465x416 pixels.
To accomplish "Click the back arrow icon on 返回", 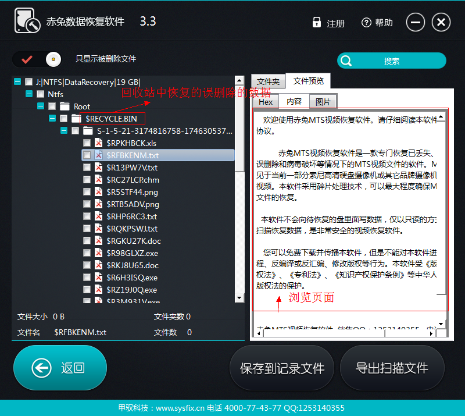I will point(41,368).
